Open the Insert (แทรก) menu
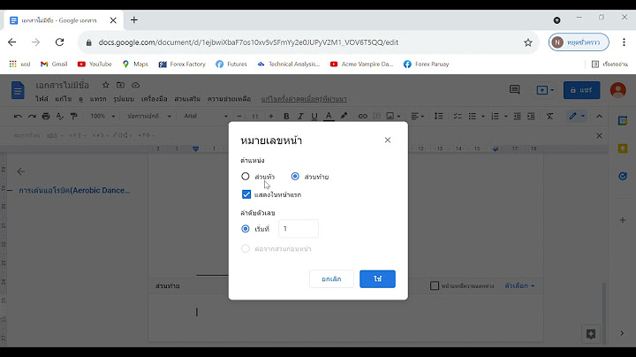The width and height of the screenshot is (636, 357). [x=98, y=99]
